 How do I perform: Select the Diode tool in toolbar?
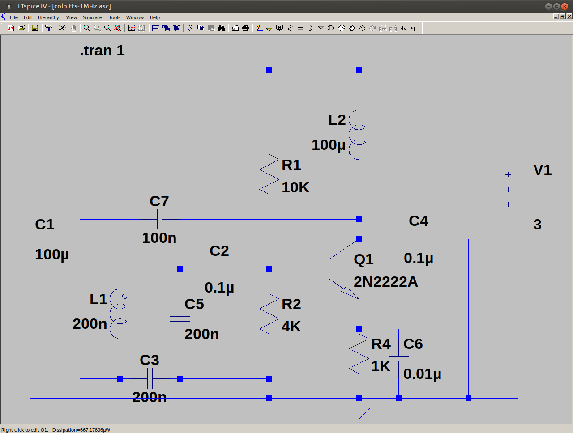(x=321, y=28)
